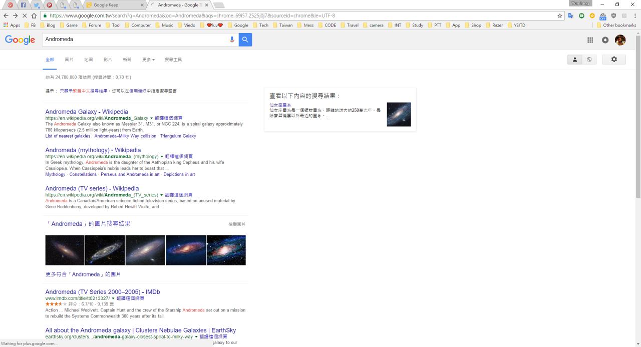Viewport: 641px width, 347px height.
Task: Open the 仙女座星系 knowledge panel link
Action: 280,105
